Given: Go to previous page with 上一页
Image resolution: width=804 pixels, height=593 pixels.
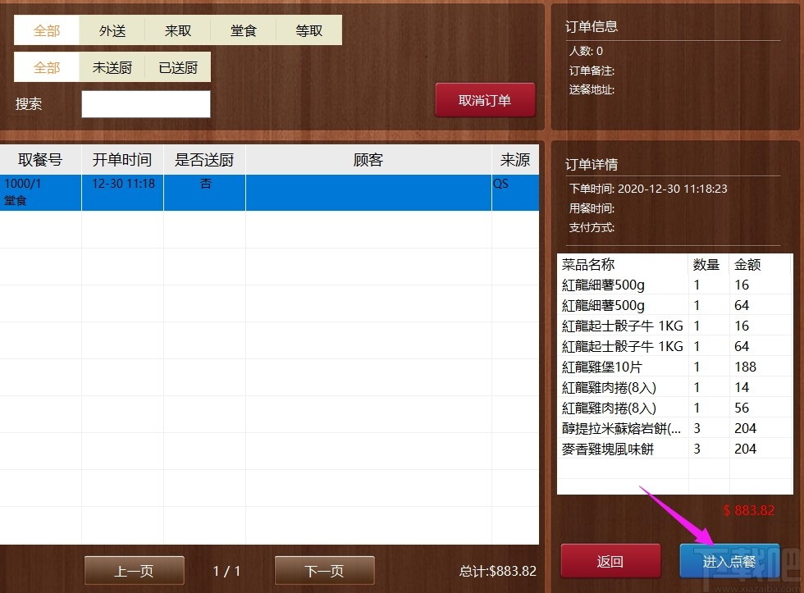Looking at the screenshot, I should click(x=134, y=570).
